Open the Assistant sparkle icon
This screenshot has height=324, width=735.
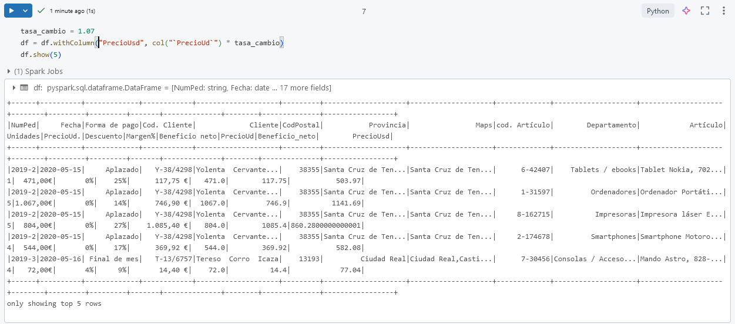(686, 11)
